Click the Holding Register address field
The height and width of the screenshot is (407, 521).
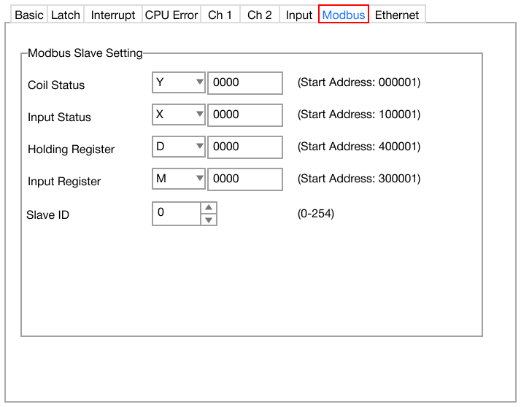245,147
